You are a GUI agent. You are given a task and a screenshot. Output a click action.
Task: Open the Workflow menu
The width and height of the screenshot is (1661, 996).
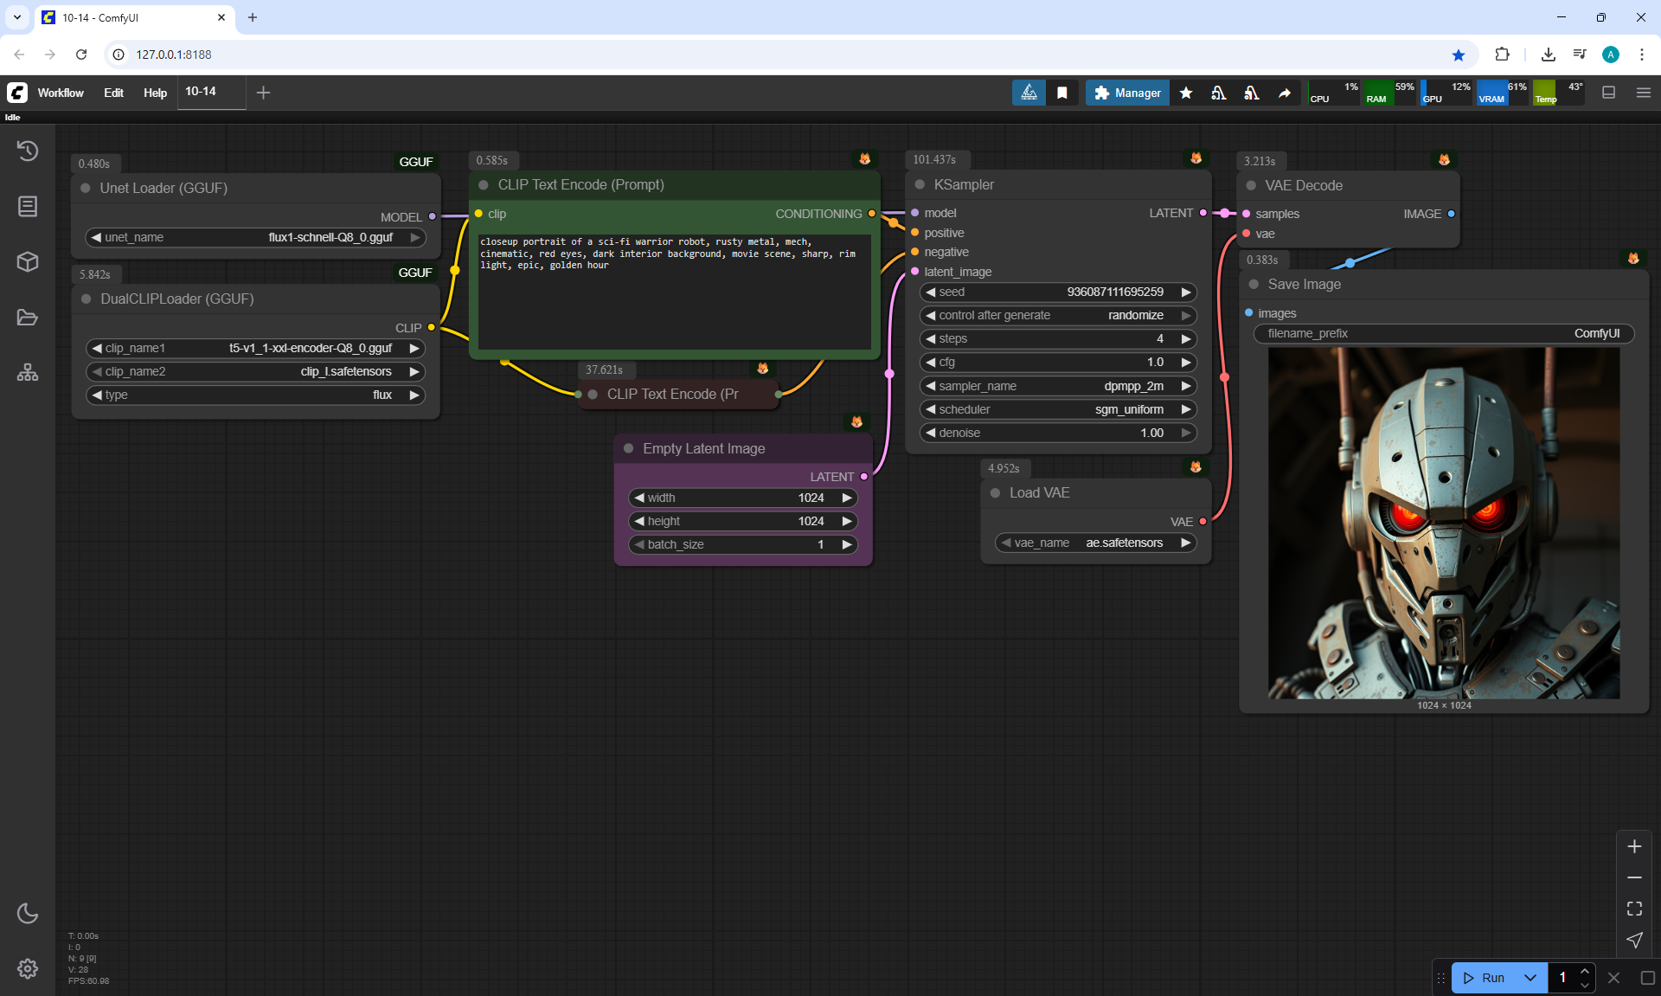(x=61, y=93)
